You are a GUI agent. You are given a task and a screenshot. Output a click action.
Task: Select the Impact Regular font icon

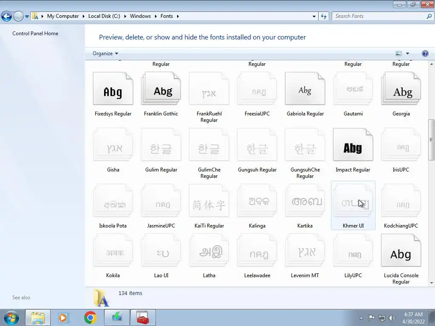[353, 144]
